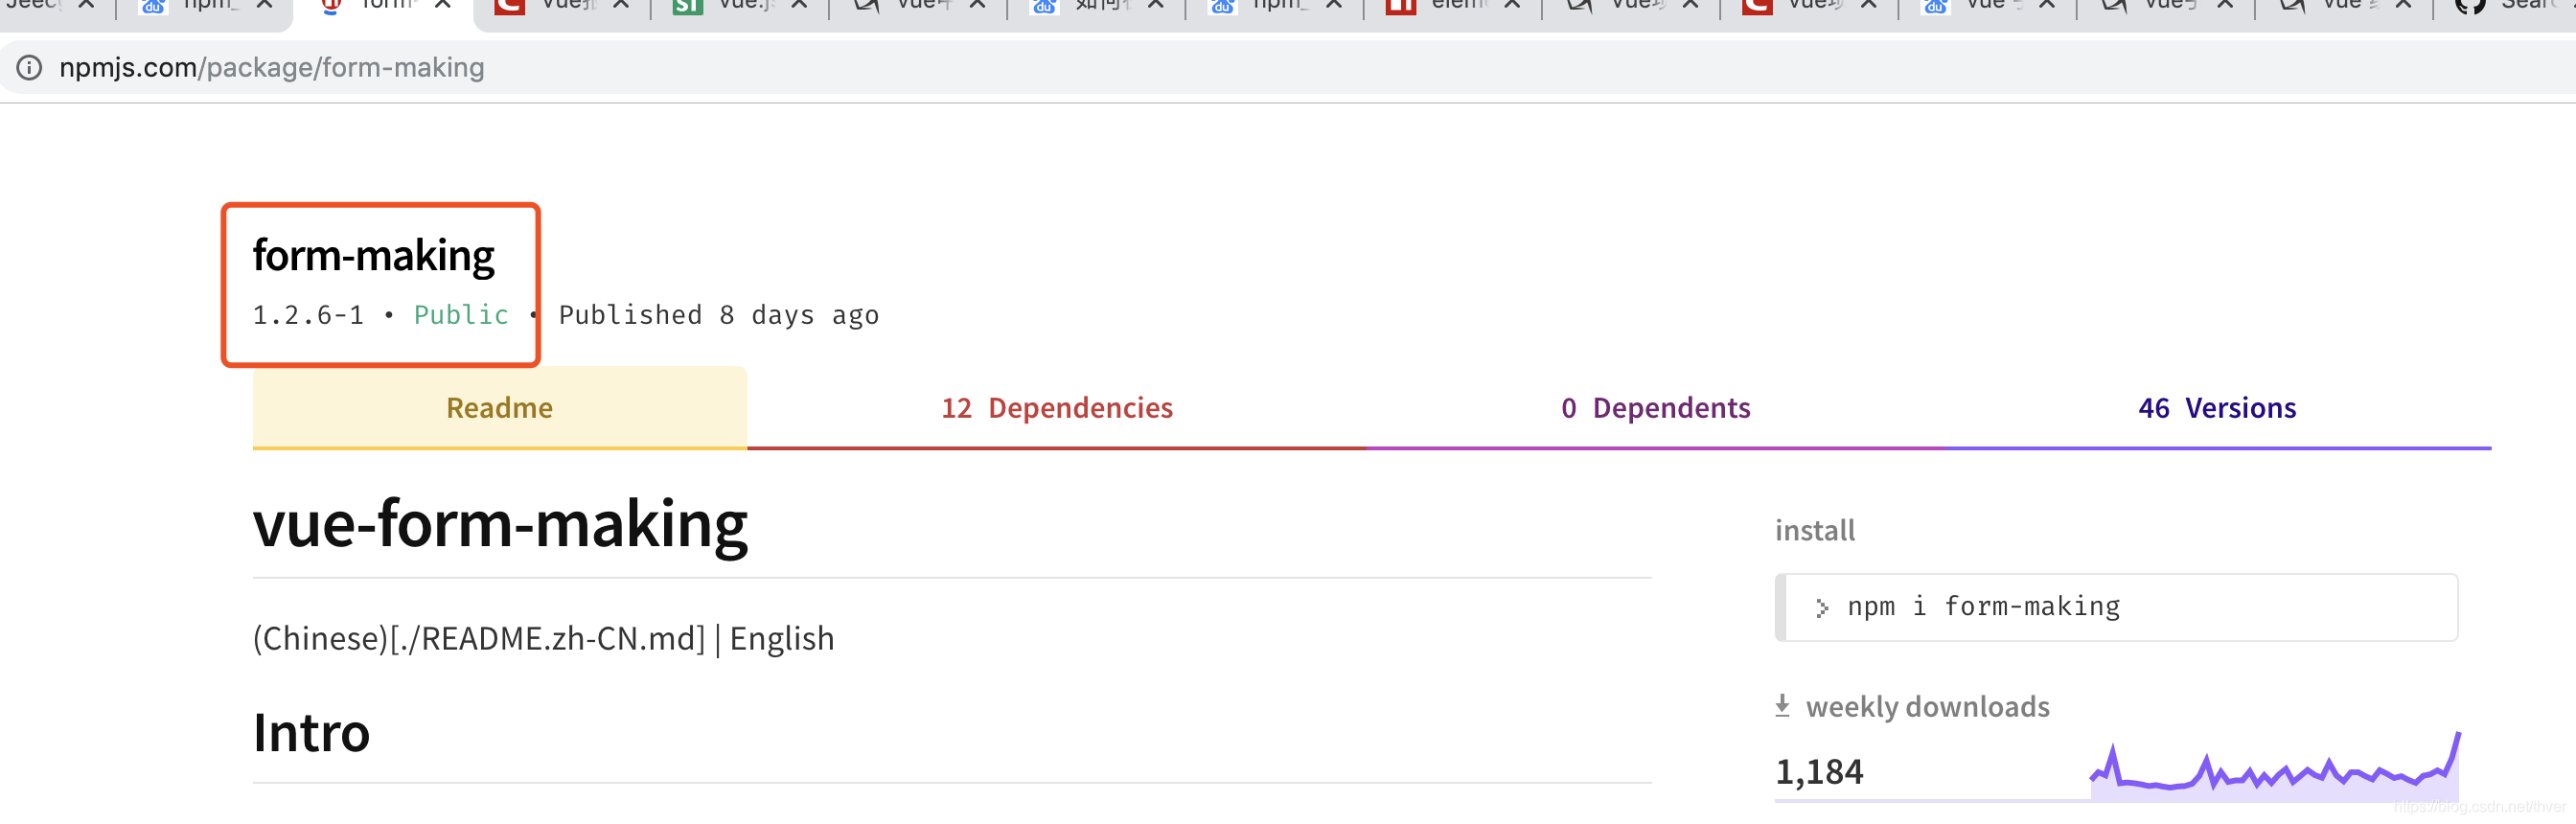The image size is (2576, 824).
Task: Close the active 'form' npm tab
Action: point(443,5)
